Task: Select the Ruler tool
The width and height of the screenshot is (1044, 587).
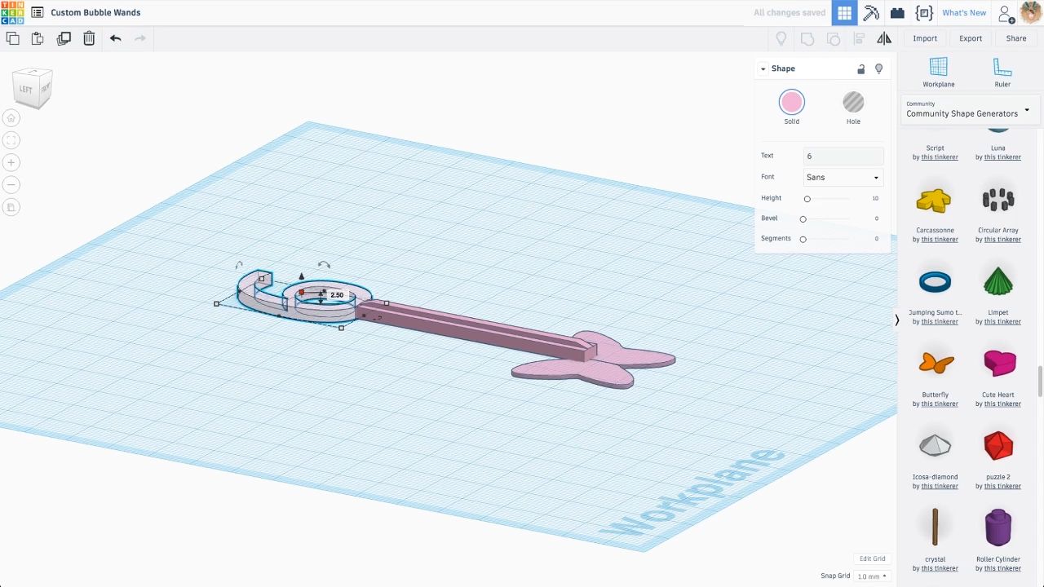Action: point(1002,73)
